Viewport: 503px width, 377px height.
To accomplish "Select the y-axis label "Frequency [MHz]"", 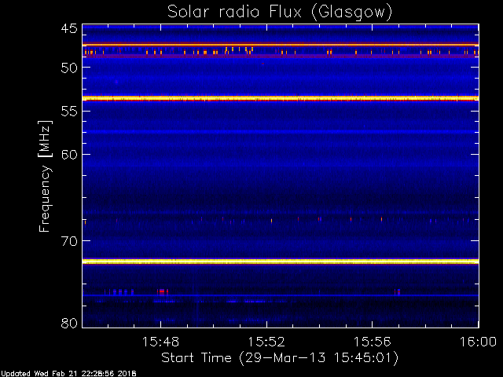I will (x=45, y=176).
